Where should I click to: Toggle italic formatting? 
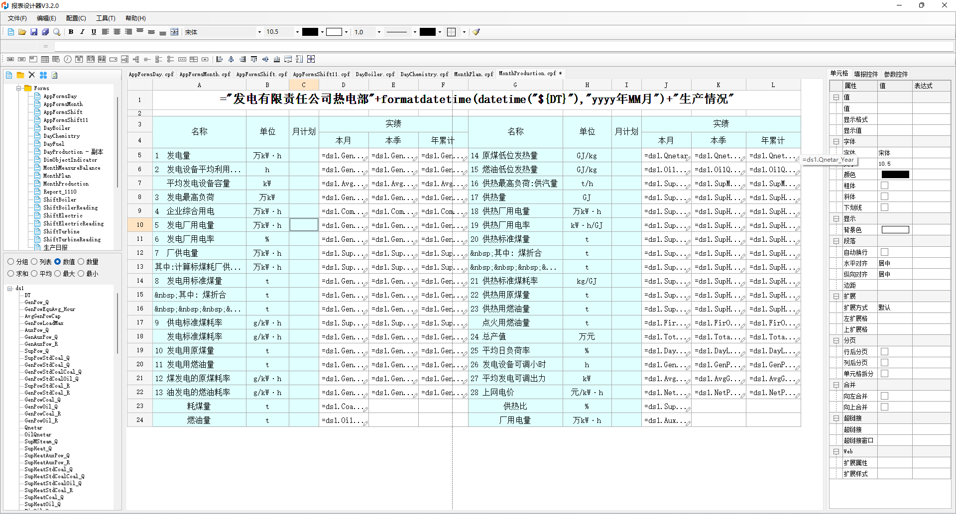point(82,32)
